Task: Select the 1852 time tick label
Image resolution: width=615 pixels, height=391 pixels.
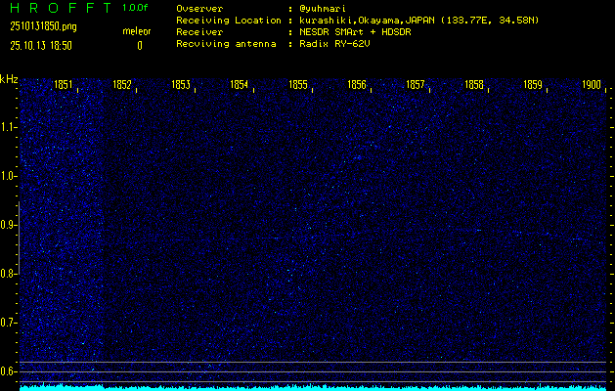Action: pos(122,85)
